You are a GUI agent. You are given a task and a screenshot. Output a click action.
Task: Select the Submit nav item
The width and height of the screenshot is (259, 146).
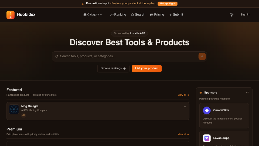point(176,15)
